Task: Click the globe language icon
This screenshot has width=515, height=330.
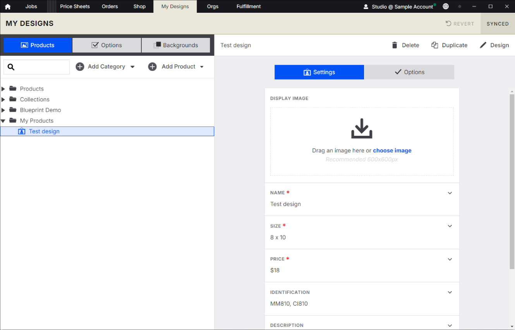Action: 446,7
